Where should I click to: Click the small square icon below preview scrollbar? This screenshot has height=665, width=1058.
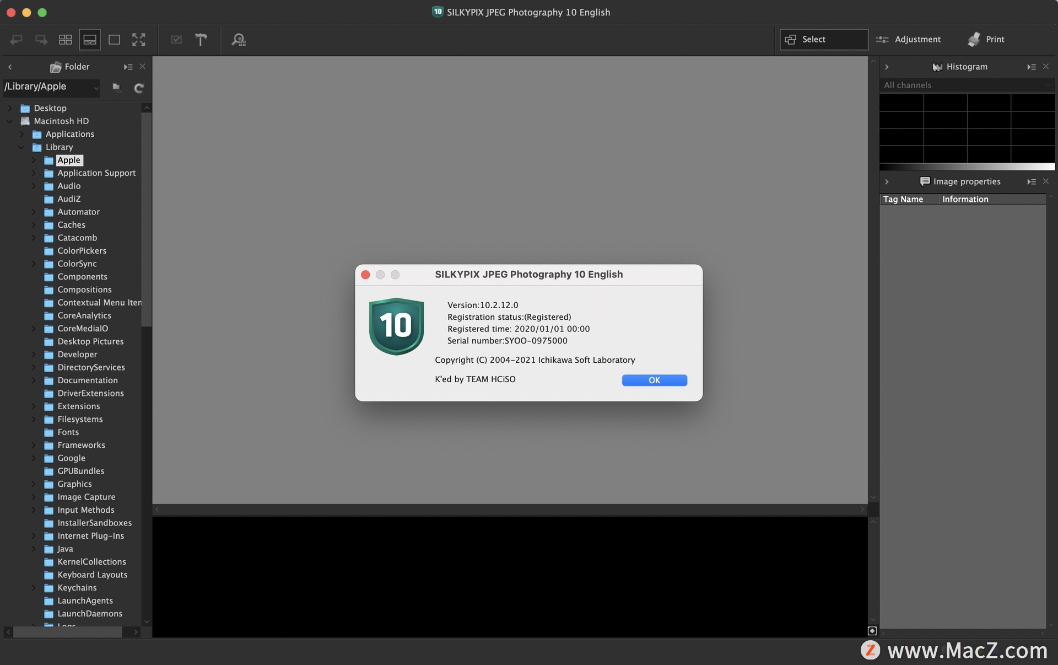tap(872, 631)
